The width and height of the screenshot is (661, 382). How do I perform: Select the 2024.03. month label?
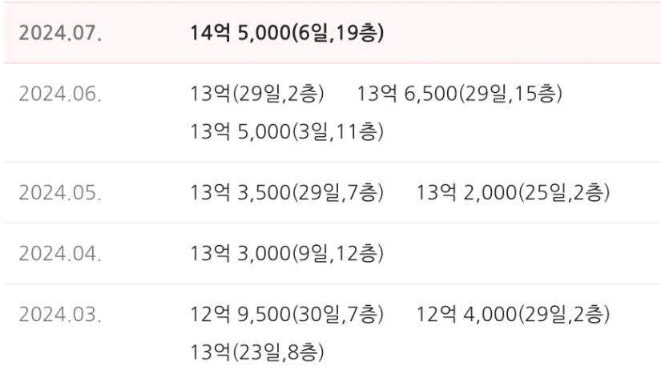tap(60, 314)
